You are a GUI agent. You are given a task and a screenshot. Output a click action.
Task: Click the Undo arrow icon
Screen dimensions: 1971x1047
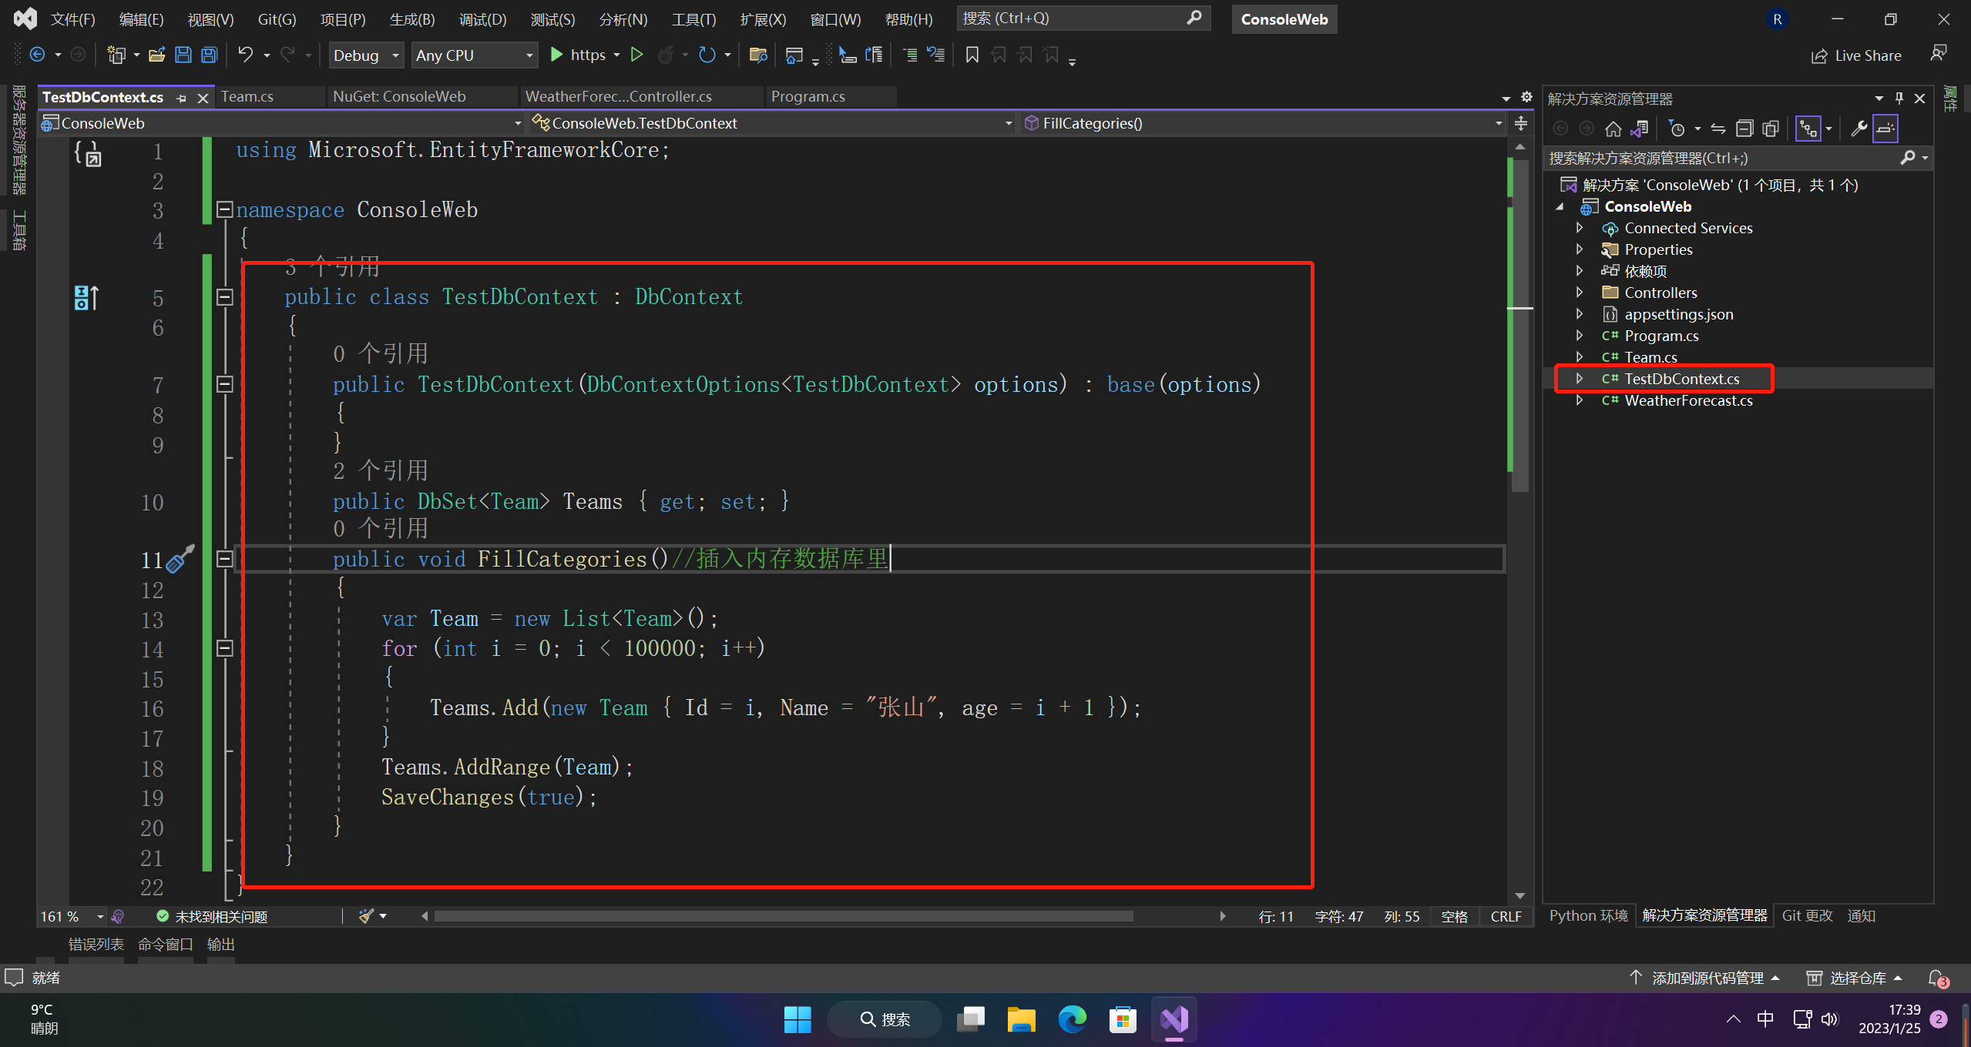point(245,55)
